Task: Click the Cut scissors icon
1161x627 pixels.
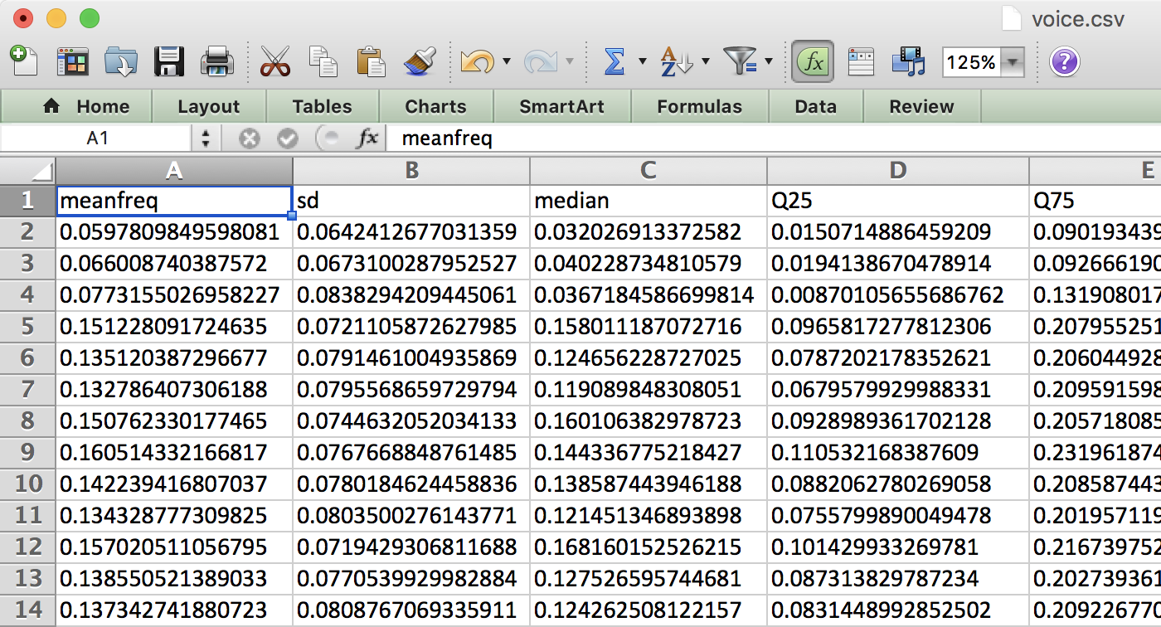Action: point(274,62)
